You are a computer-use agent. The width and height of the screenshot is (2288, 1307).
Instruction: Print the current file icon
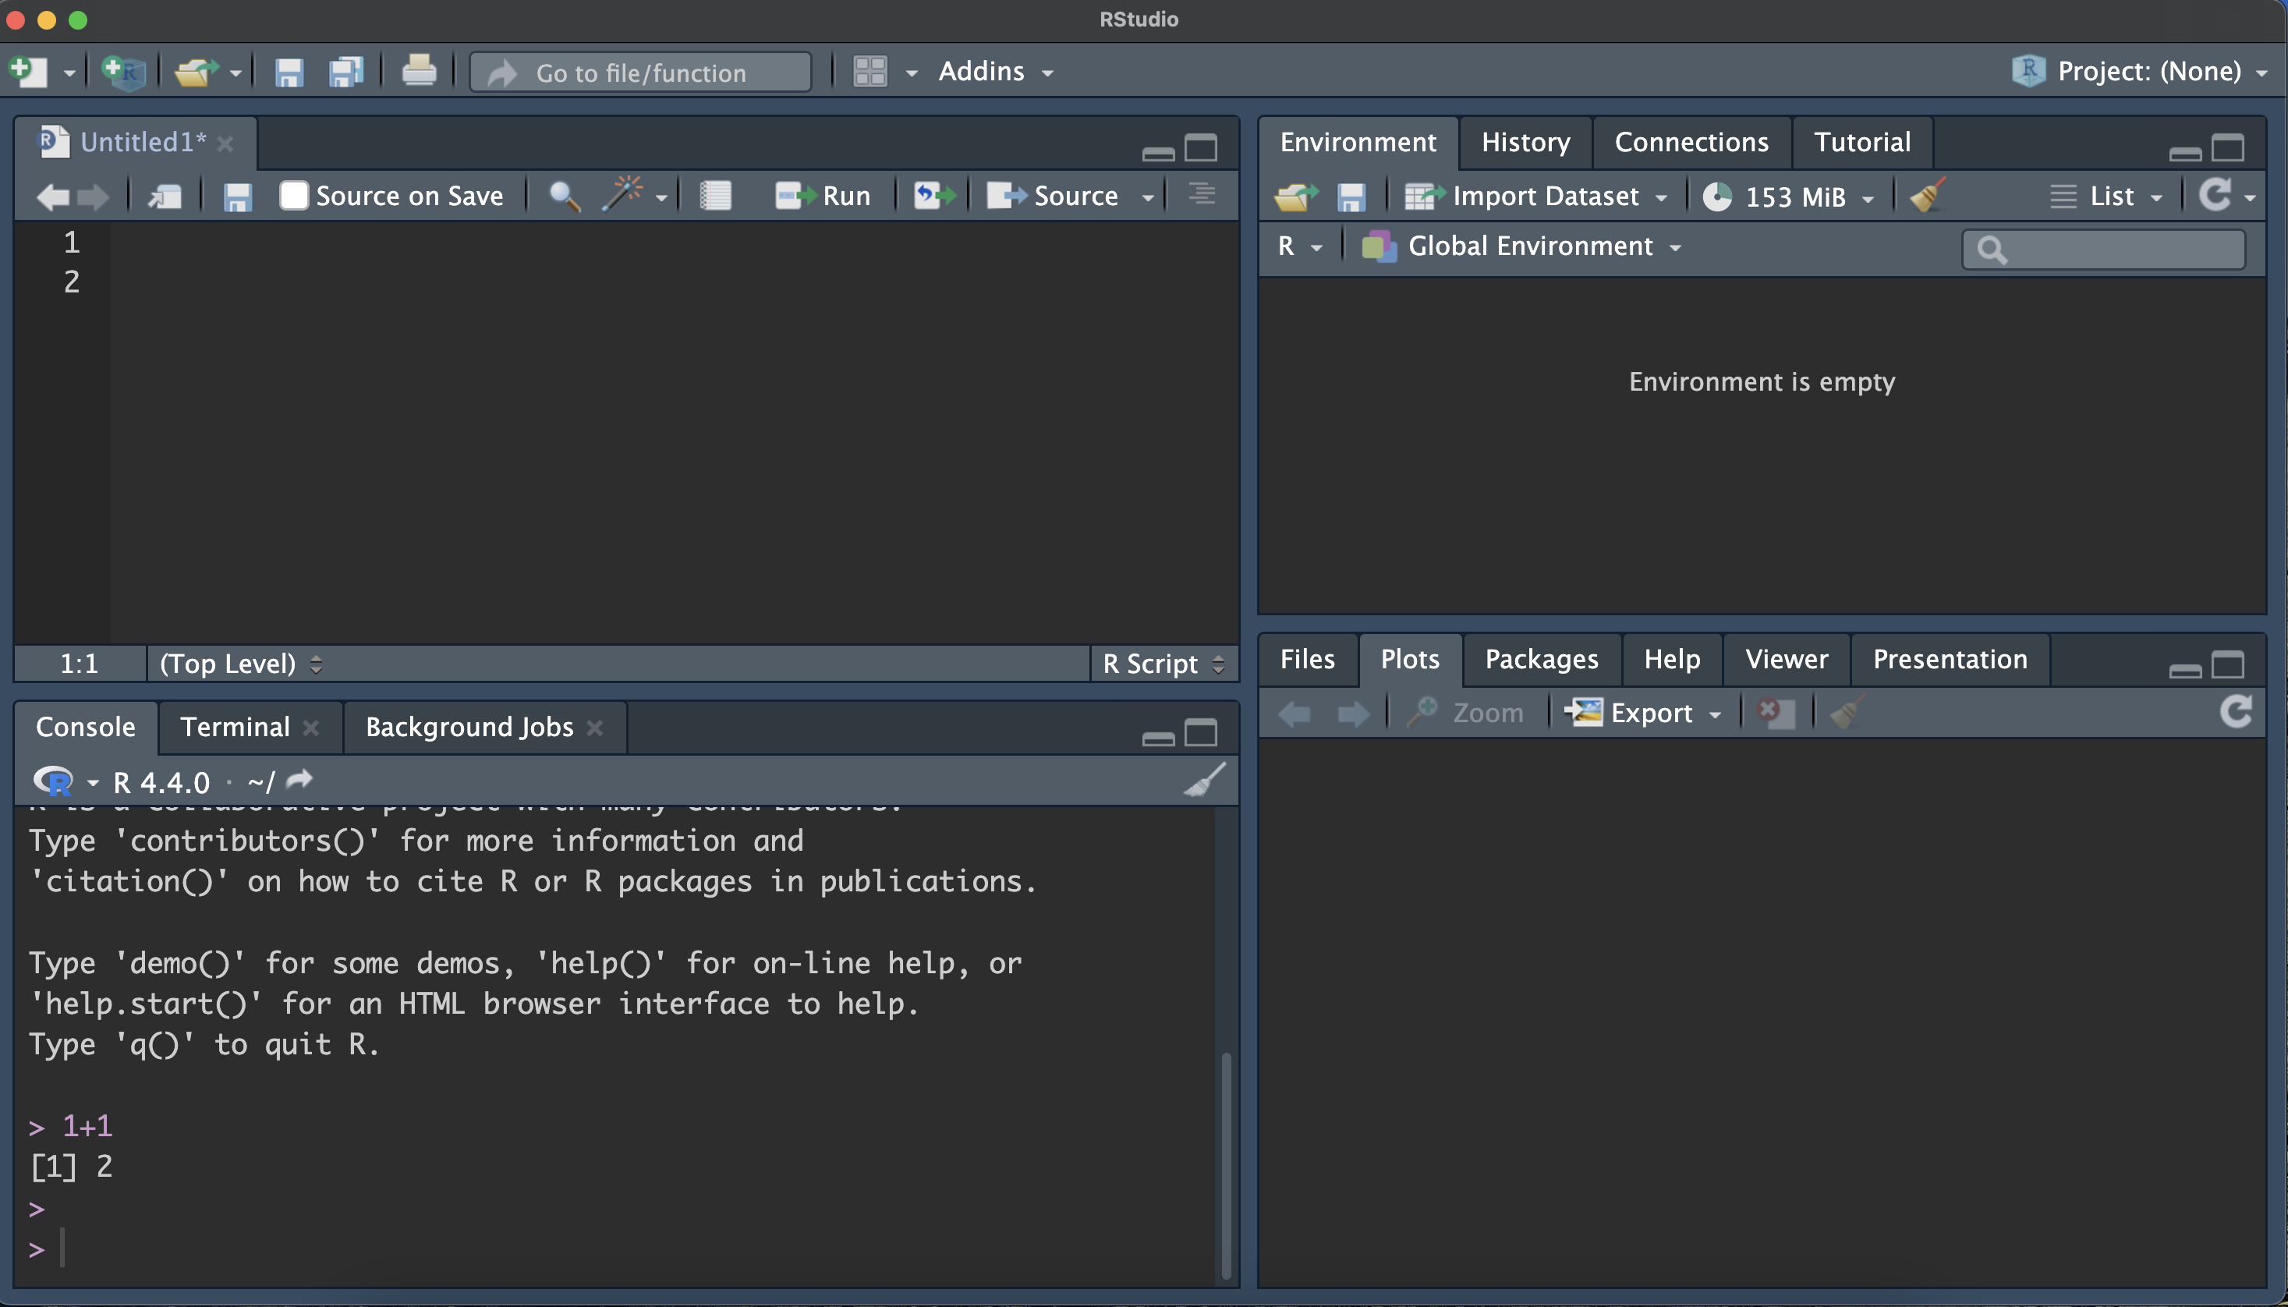pyautogui.click(x=418, y=71)
